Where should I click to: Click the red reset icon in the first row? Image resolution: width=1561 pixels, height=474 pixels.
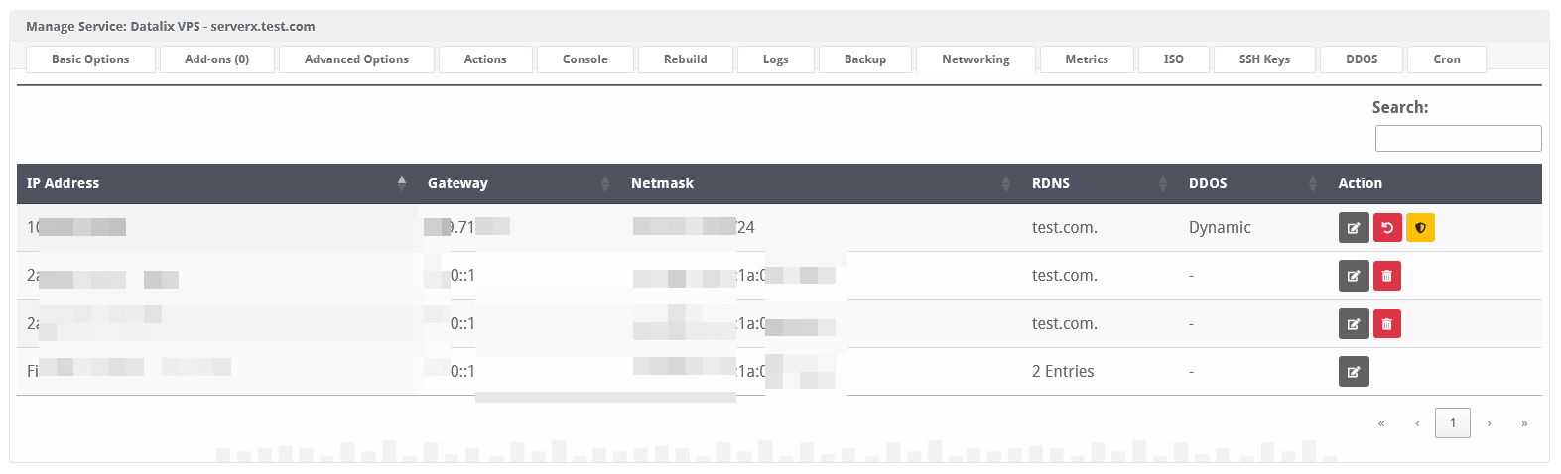coord(1387,228)
